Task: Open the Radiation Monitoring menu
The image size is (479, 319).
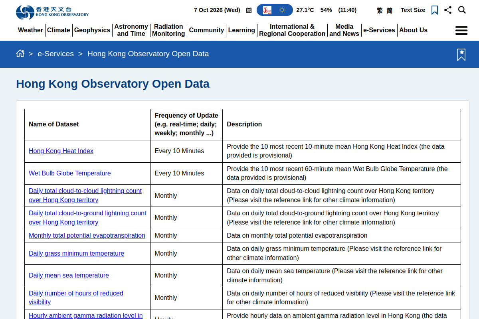Action: pyautogui.click(x=168, y=30)
